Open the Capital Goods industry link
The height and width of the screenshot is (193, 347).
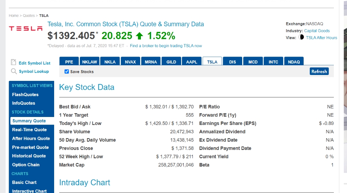tap(317, 31)
